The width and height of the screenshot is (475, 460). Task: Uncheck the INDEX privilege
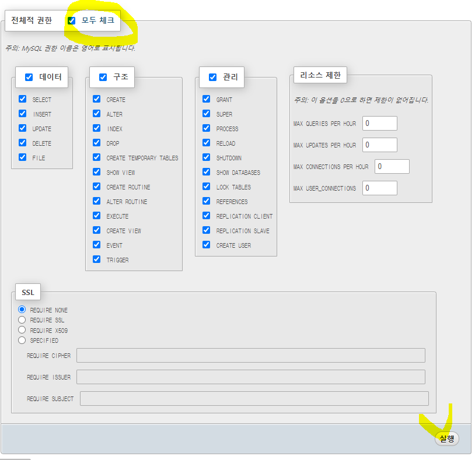tap(97, 128)
